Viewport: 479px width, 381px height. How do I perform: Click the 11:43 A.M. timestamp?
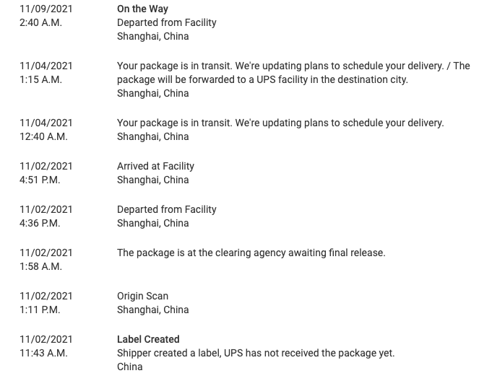coord(43,353)
